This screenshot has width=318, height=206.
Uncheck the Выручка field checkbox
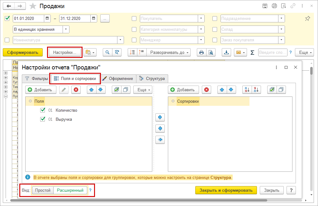(x=43, y=119)
